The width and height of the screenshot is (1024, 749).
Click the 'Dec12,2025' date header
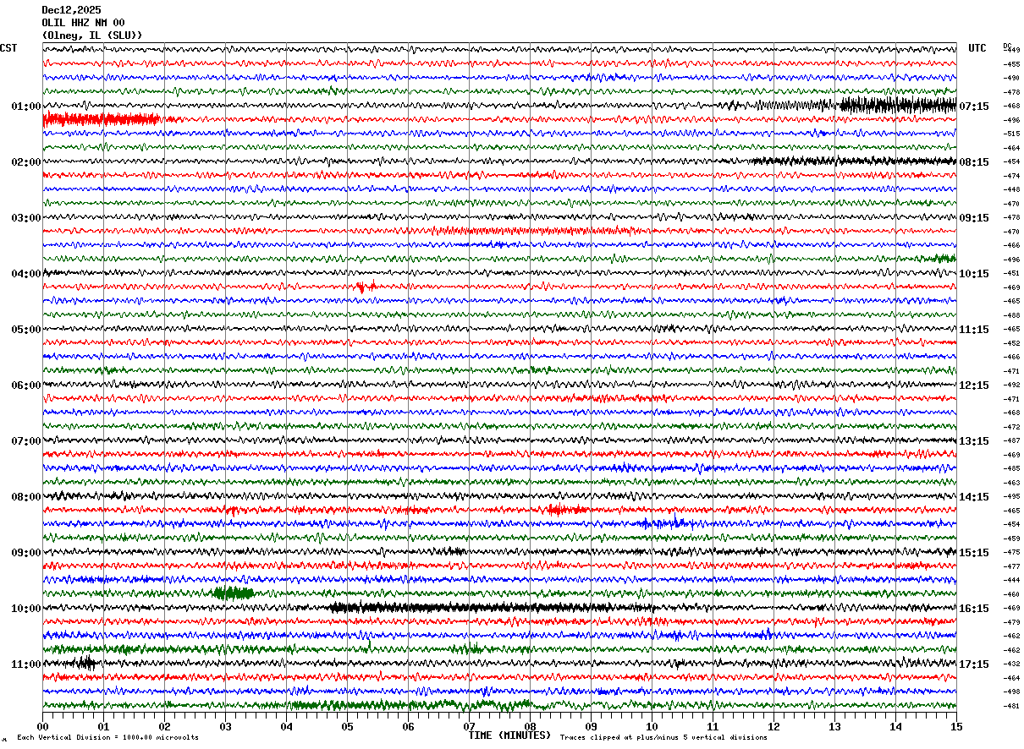(x=71, y=10)
